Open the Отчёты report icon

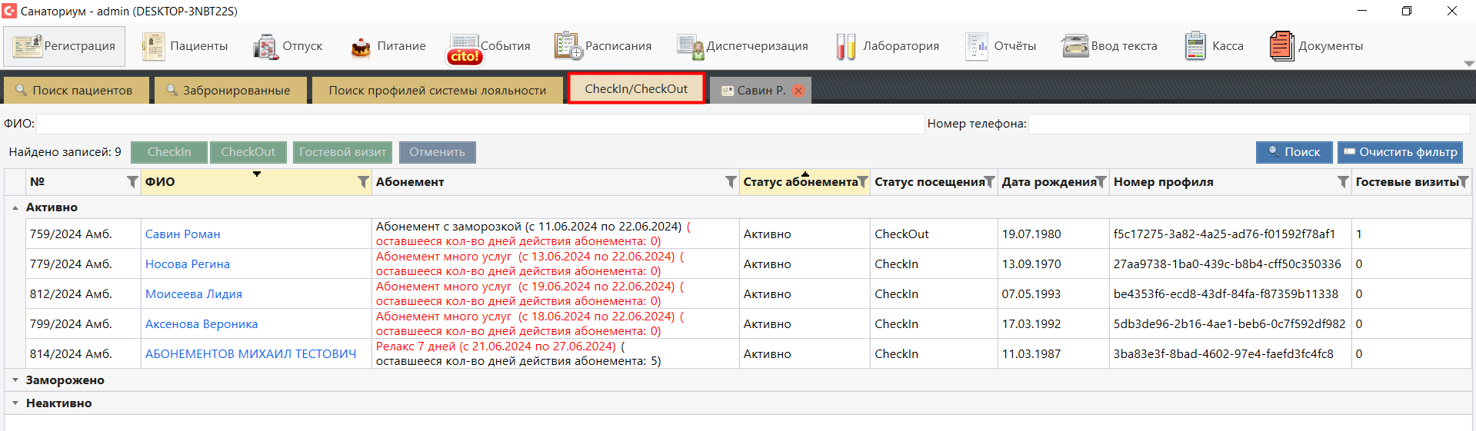coord(977,46)
